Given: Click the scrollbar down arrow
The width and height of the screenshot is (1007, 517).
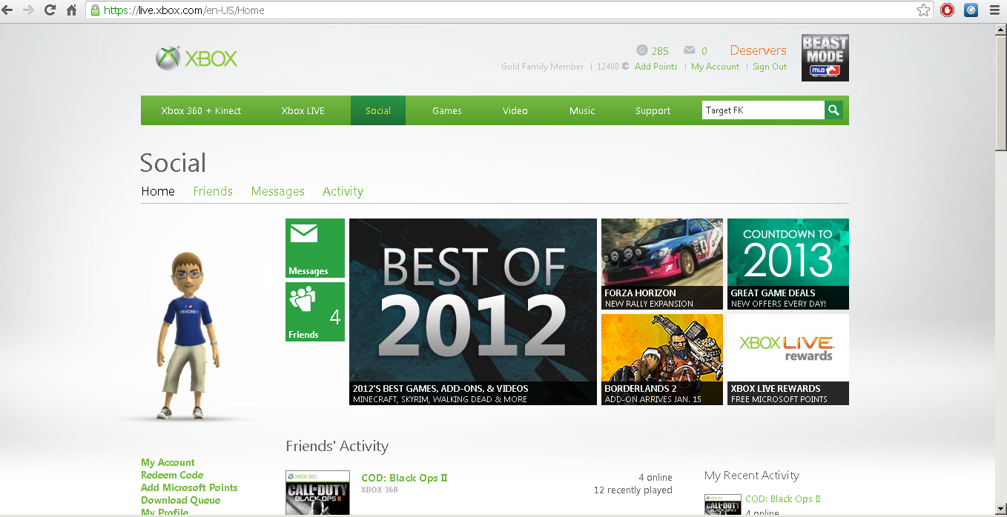Looking at the screenshot, I should coord(1001,510).
